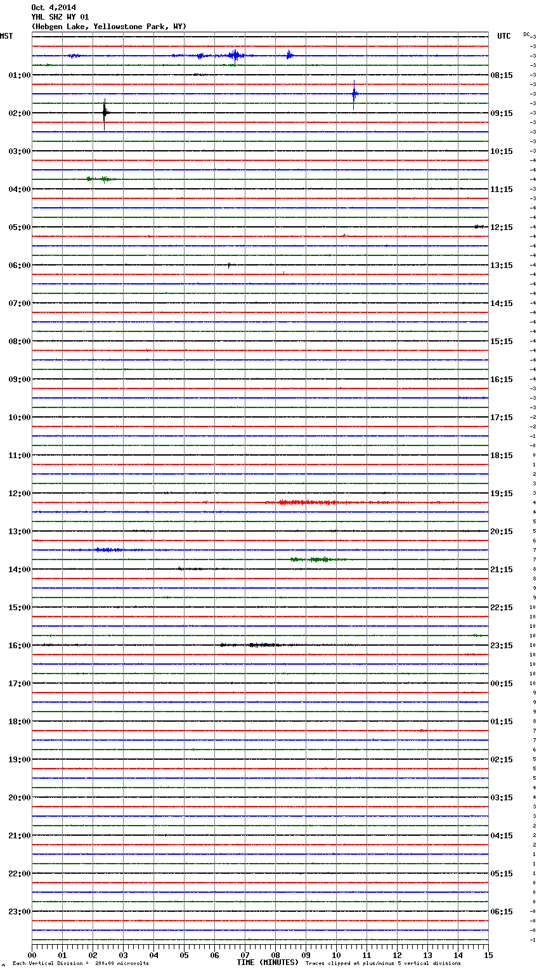Select the MST hour label "12:00"
The image size is (539, 972).
[x=20, y=494]
